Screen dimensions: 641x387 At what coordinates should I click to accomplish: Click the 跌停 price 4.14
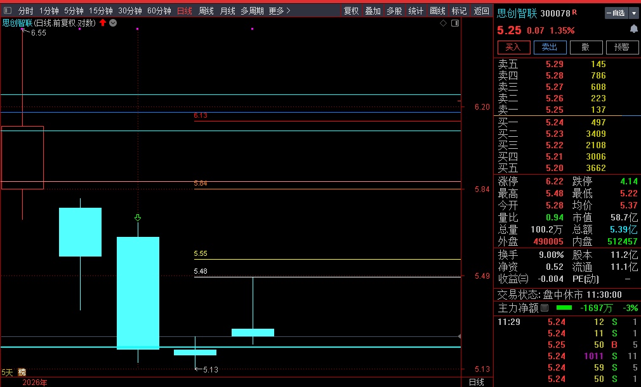(x=629, y=182)
